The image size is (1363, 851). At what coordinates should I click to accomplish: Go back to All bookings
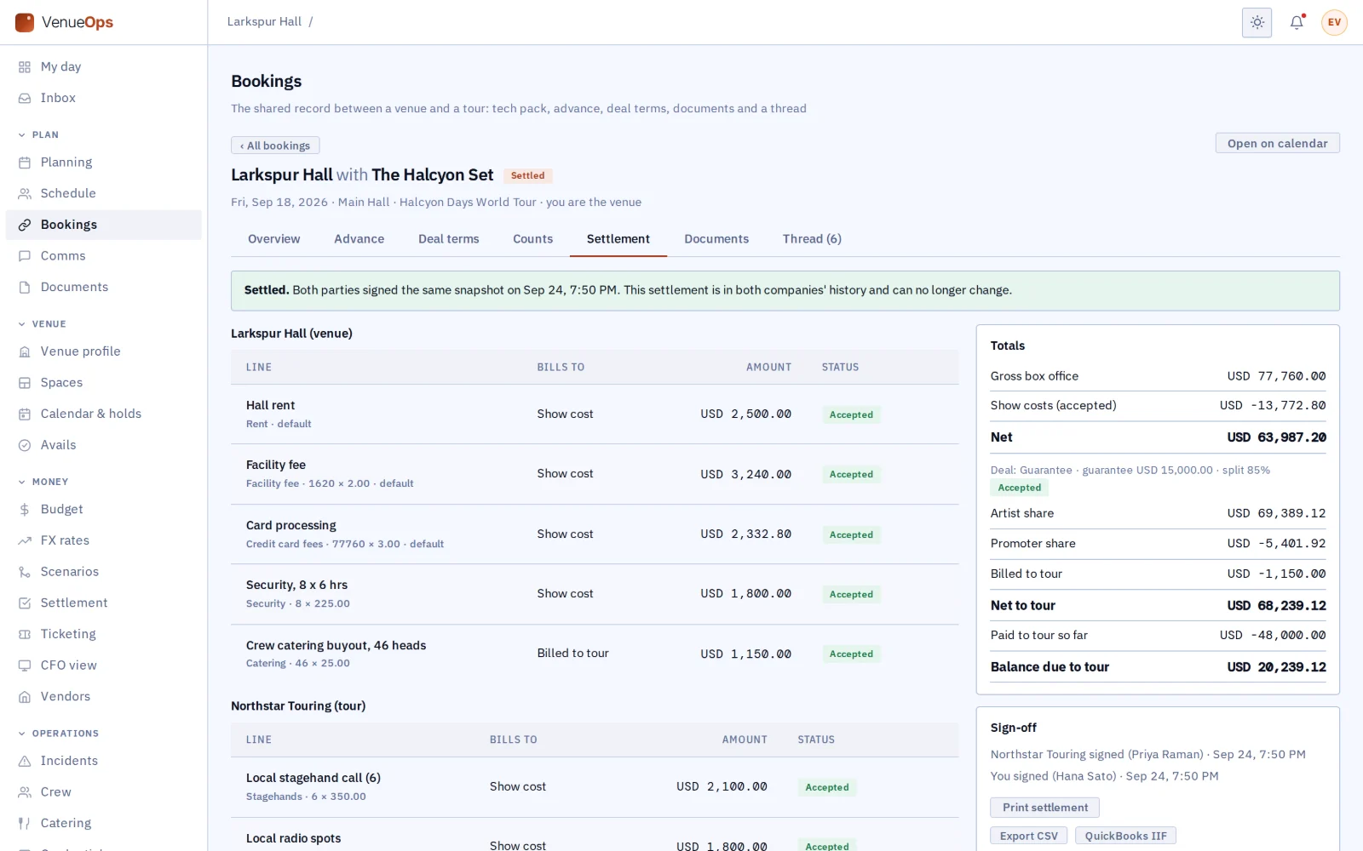[275, 146]
